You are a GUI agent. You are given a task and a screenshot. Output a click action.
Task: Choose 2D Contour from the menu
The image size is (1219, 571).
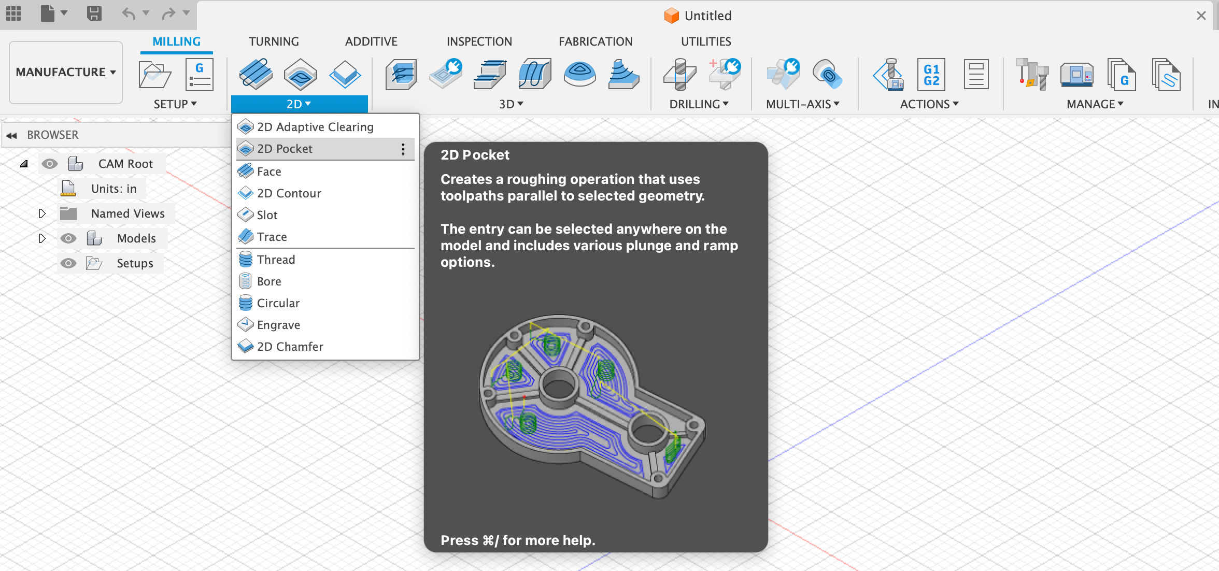point(289,193)
